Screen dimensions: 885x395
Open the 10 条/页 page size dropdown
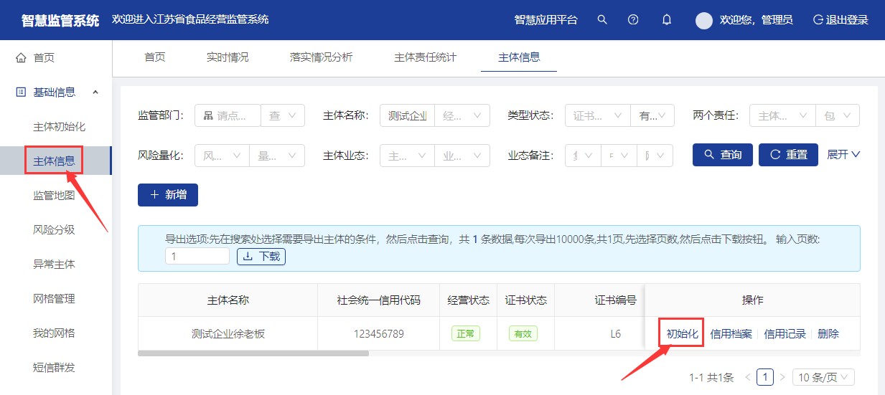(823, 377)
